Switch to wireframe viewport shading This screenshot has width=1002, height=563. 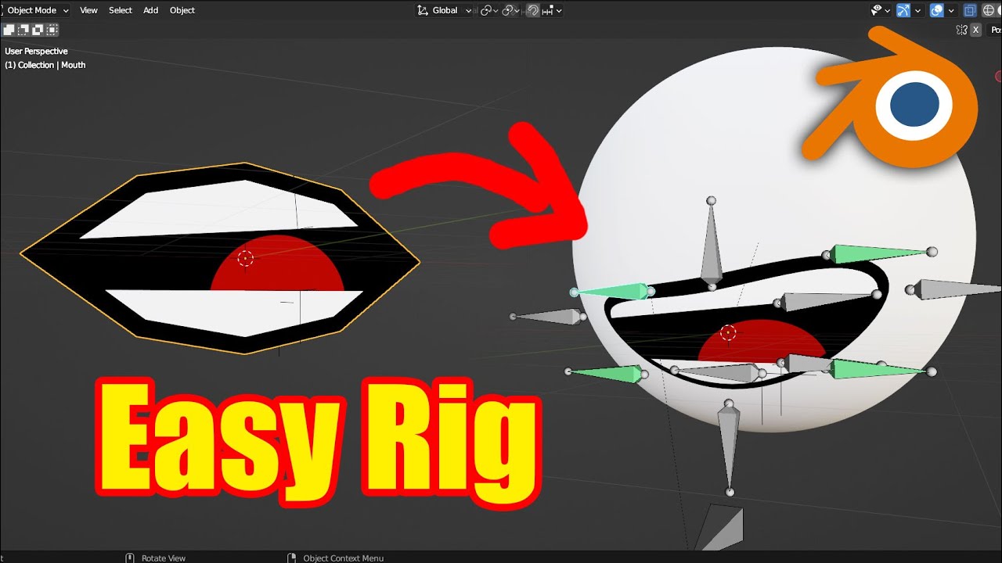988,10
